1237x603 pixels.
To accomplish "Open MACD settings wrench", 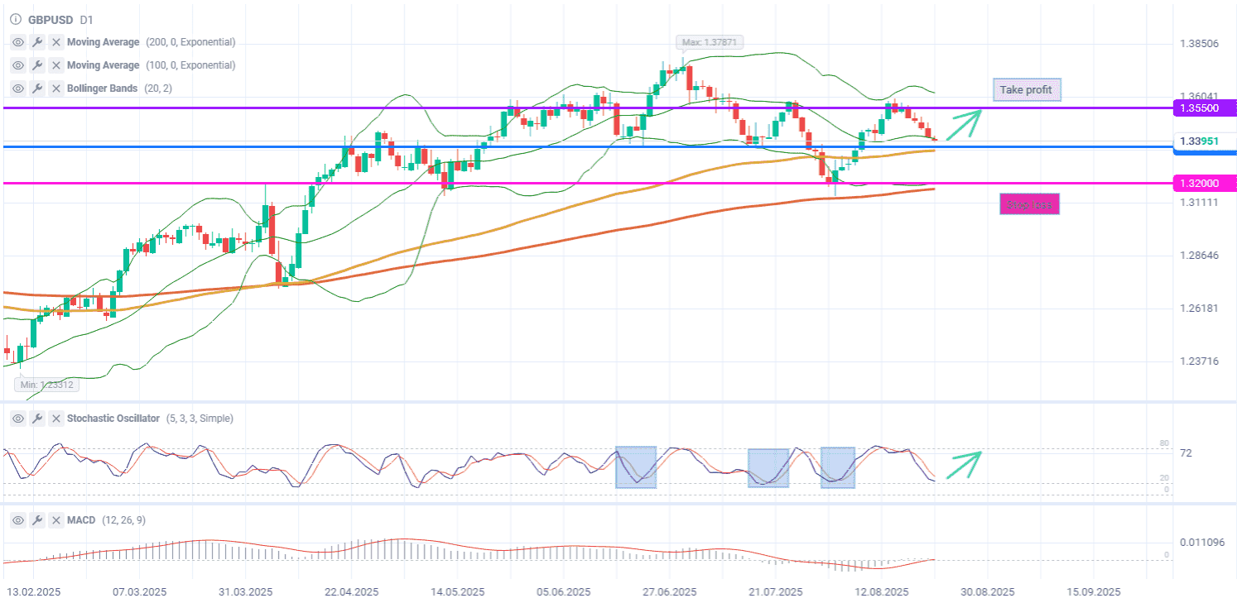I will (x=37, y=520).
